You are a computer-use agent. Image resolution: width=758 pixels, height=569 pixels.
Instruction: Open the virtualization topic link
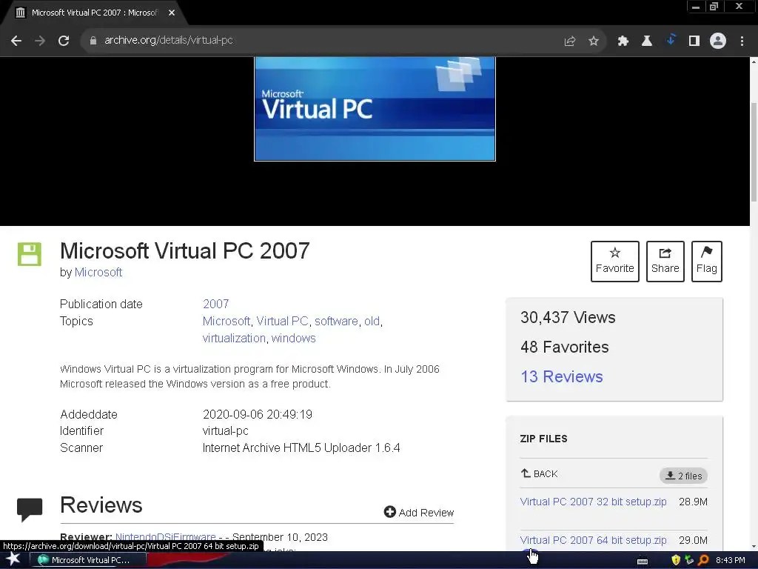point(234,338)
